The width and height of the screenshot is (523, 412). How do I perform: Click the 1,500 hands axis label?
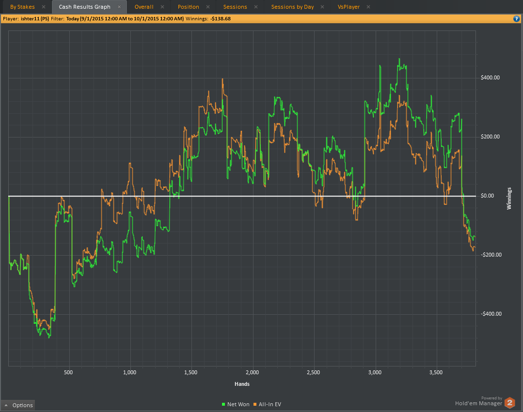click(x=191, y=372)
